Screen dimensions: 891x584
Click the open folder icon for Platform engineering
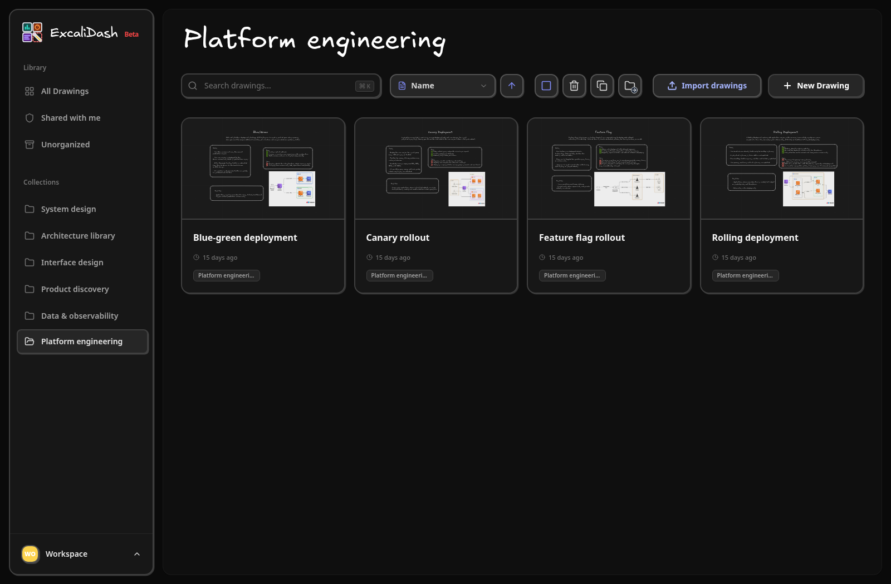(x=30, y=342)
